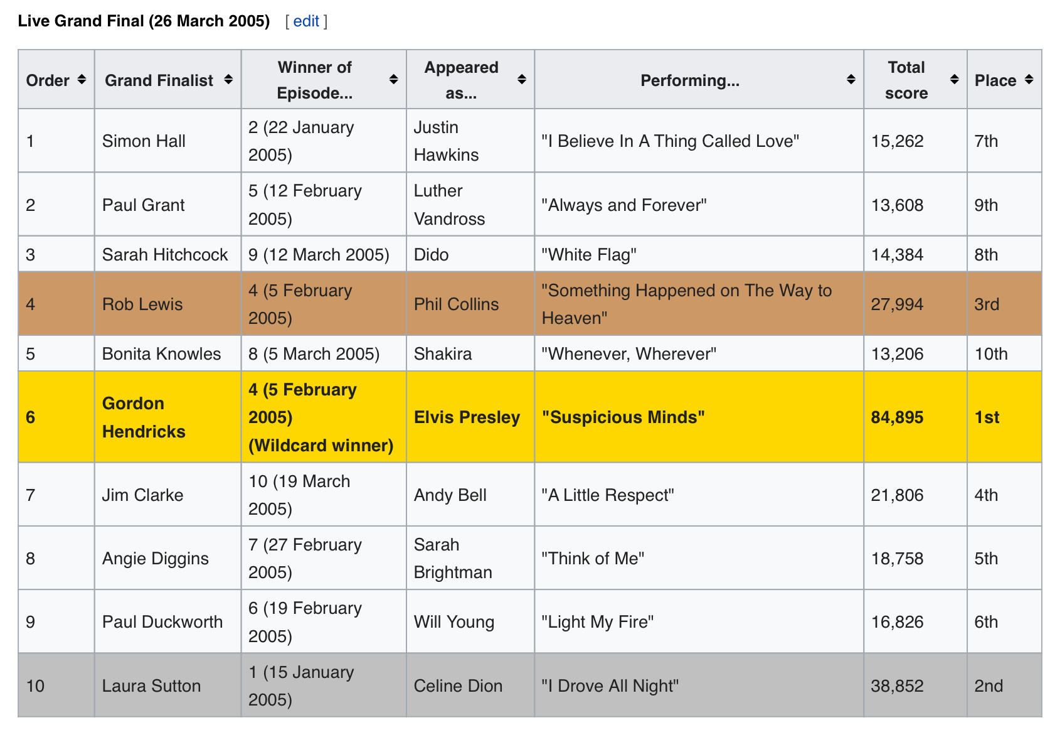
Task: Sort by Grand Finalist column arrows
Action: (228, 80)
